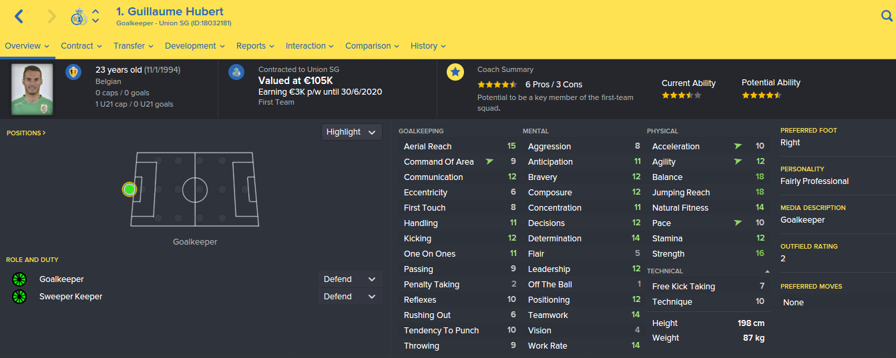This screenshot has height=358, width=896.
Task: Click the Positions heading link
Action: [26, 133]
